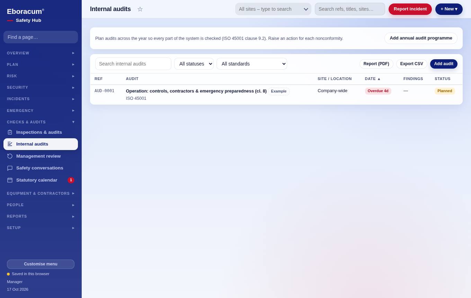Image resolution: width=471 pixels, height=298 pixels.
Task: Open Inspections & audits page
Action: pyautogui.click(x=41, y=132)
